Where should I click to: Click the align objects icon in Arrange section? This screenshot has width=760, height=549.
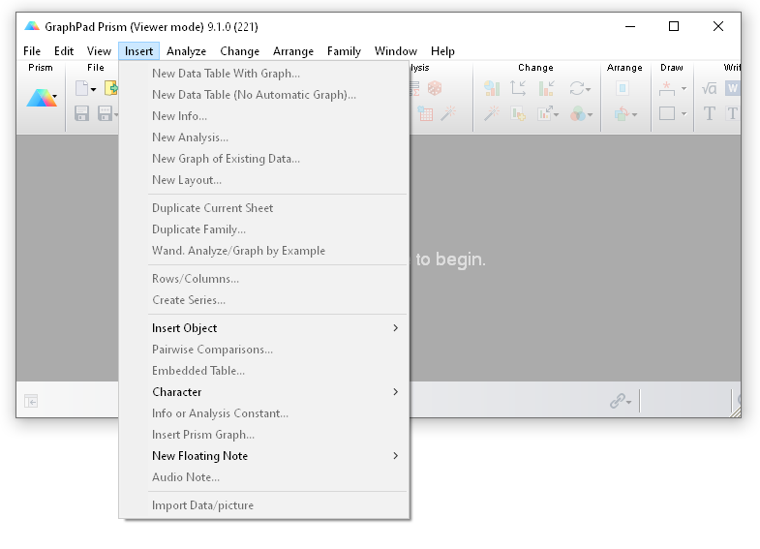click(x=623, y=88)
